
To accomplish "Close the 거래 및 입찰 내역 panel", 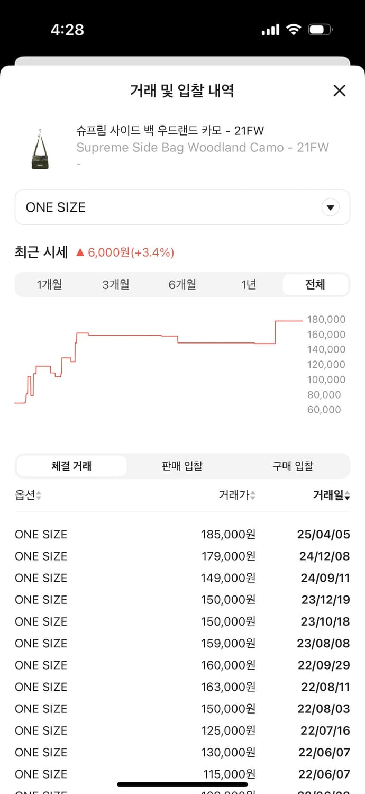I will coord(339,91).
